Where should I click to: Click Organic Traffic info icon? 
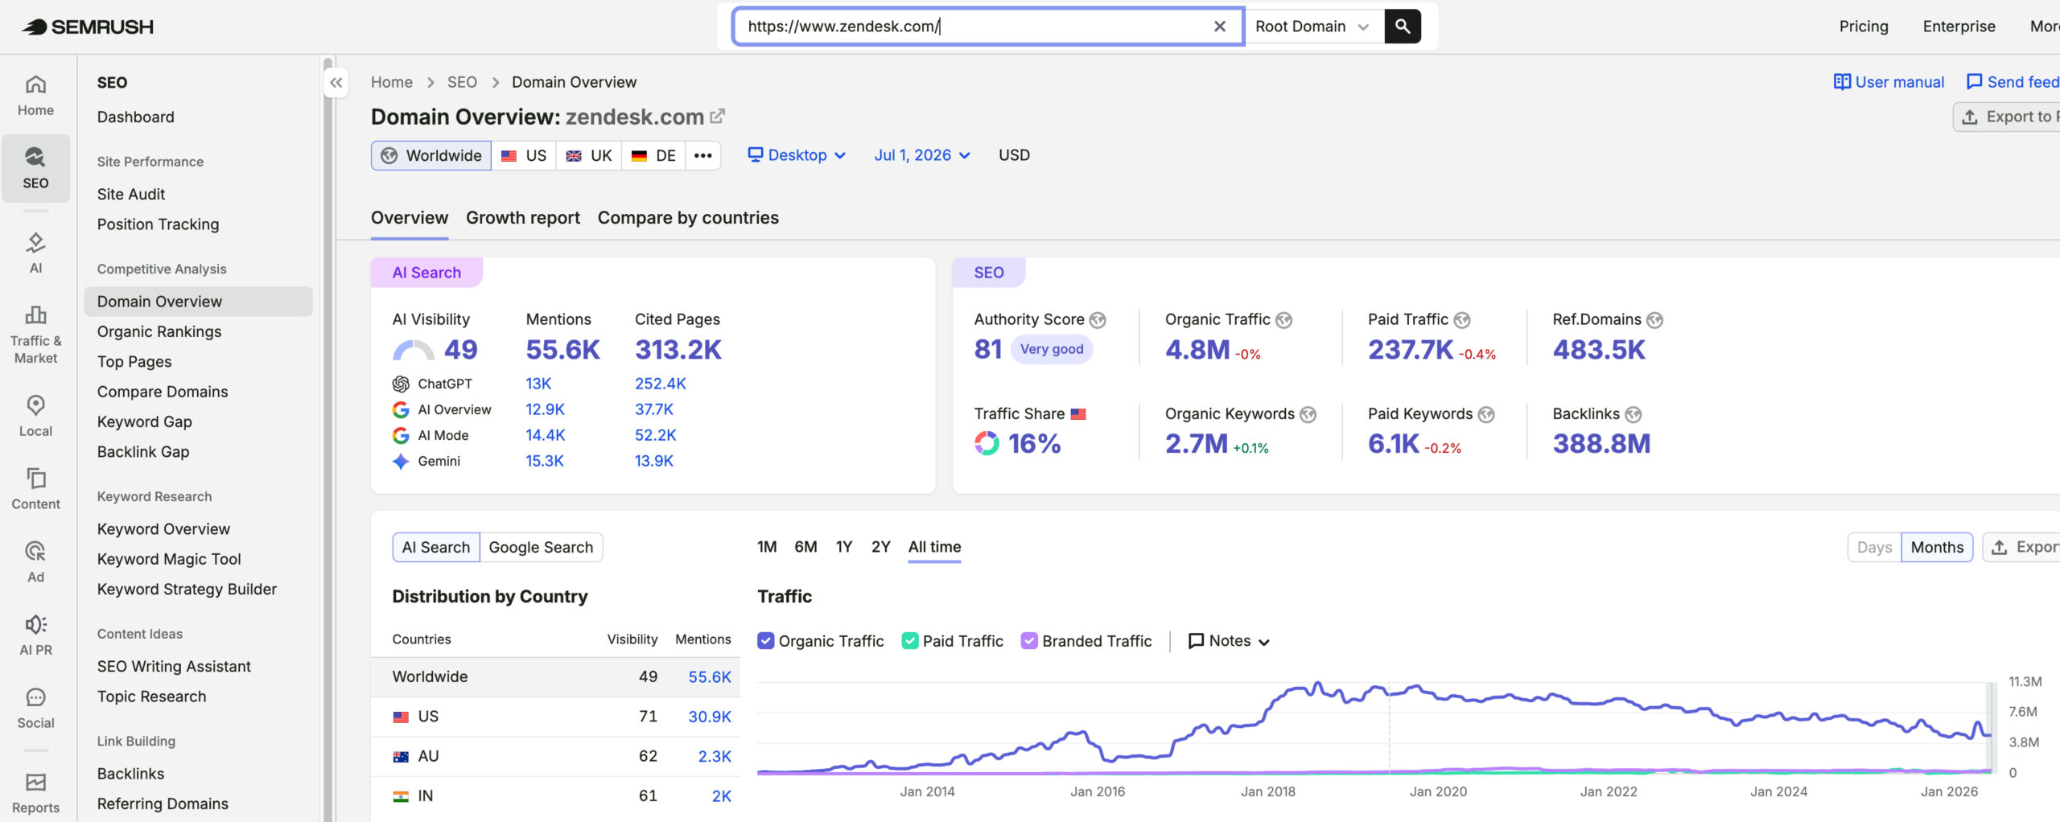(x=1284, y=320)
